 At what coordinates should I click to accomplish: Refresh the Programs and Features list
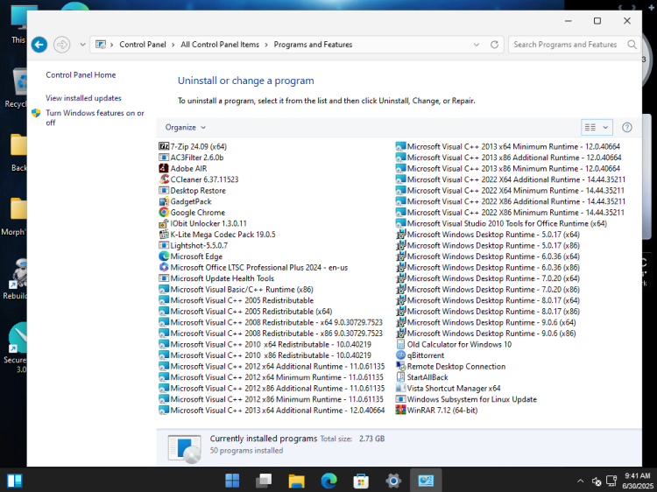tap(494, 45)
